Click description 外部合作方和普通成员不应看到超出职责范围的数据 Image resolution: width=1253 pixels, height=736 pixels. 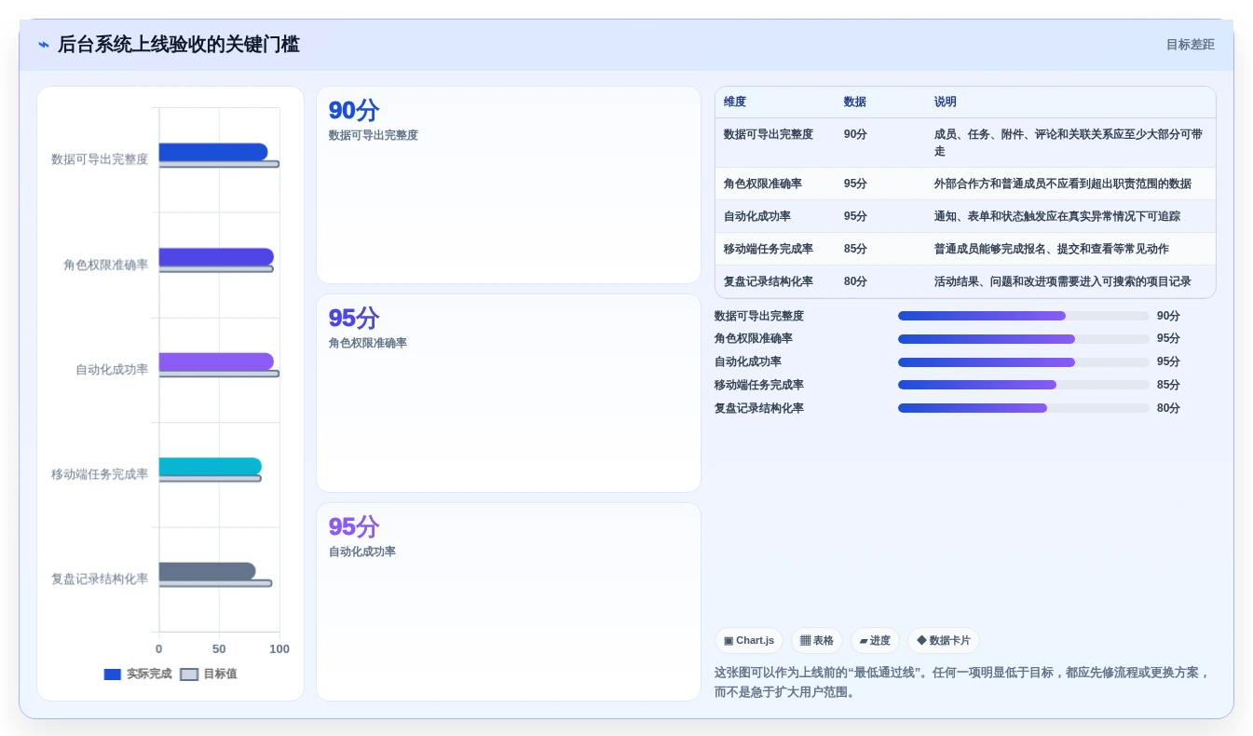pyautogui.click(x=1063, y=184)
